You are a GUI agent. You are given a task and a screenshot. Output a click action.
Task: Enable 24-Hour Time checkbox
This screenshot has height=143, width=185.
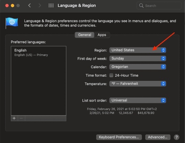[111, 75]
